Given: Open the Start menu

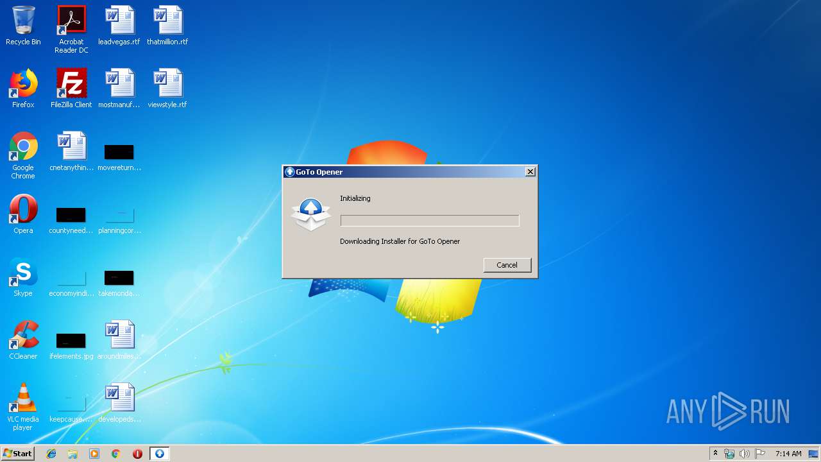Looking at the screenshot, I should coord(17,454).
